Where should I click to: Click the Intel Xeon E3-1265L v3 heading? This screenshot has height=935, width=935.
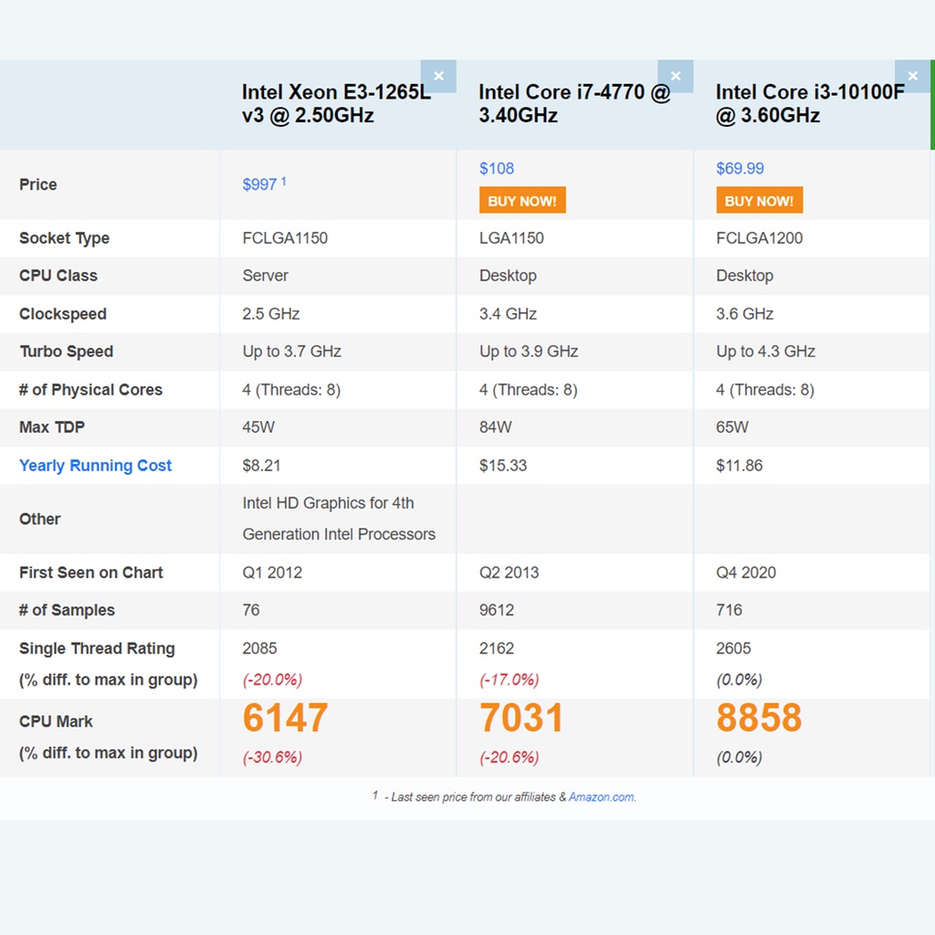(x=336, y=103)
